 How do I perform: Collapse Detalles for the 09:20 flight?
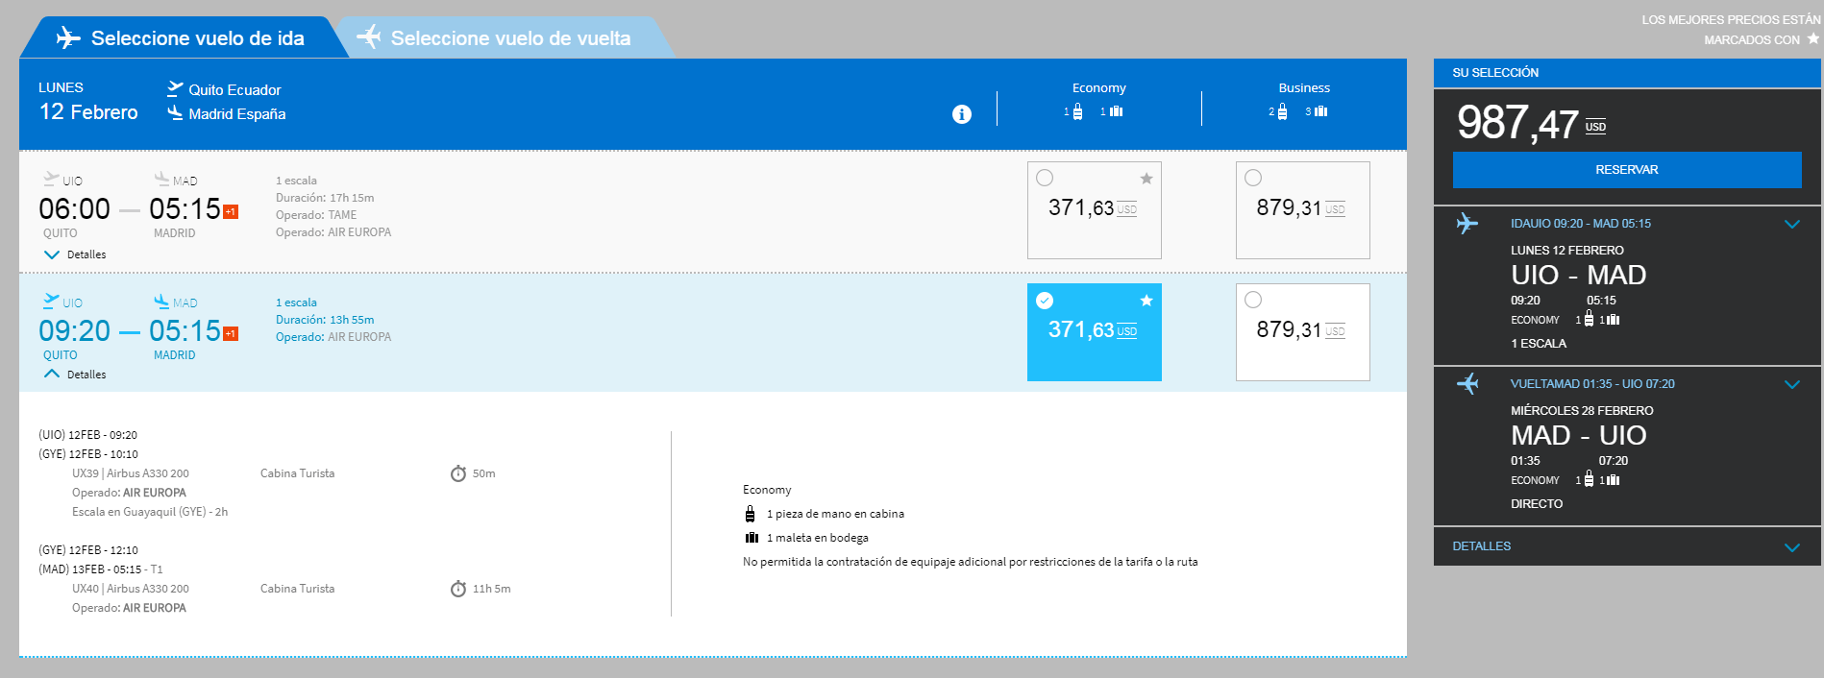pos(75,375)
